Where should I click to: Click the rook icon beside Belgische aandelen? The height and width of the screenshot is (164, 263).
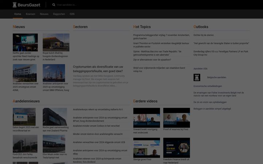coord(197,78)
